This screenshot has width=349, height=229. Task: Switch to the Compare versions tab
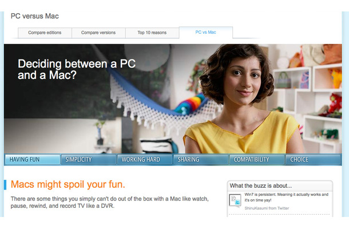pyautogui.click(x=98, y=33)
